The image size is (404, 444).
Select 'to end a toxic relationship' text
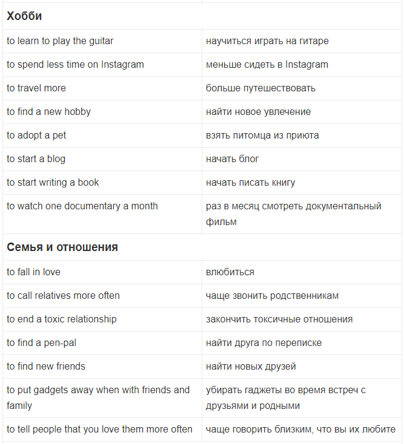point(62,319)
